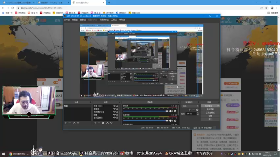
Task: Open OBS 设置 settings button
Action: click(x=210, y=116)
